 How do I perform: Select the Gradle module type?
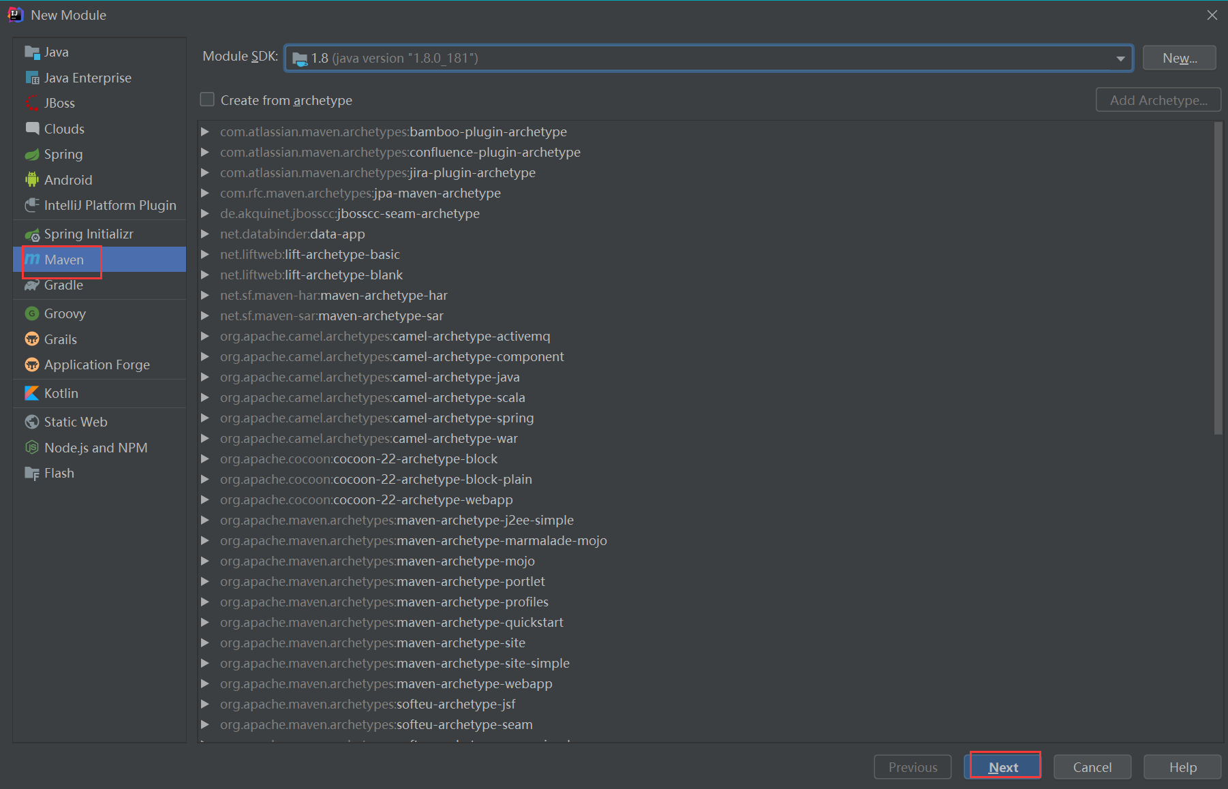pyautogui.click(x=99, y=285)
